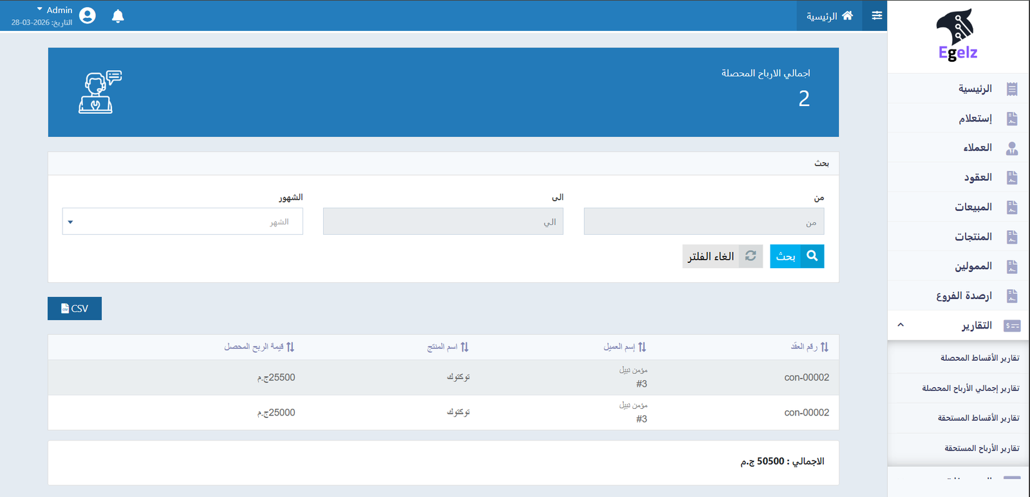Screen dimensions: 1030x497
Task: Click the التقارير money icon
Action: [x=1012, y=326]
